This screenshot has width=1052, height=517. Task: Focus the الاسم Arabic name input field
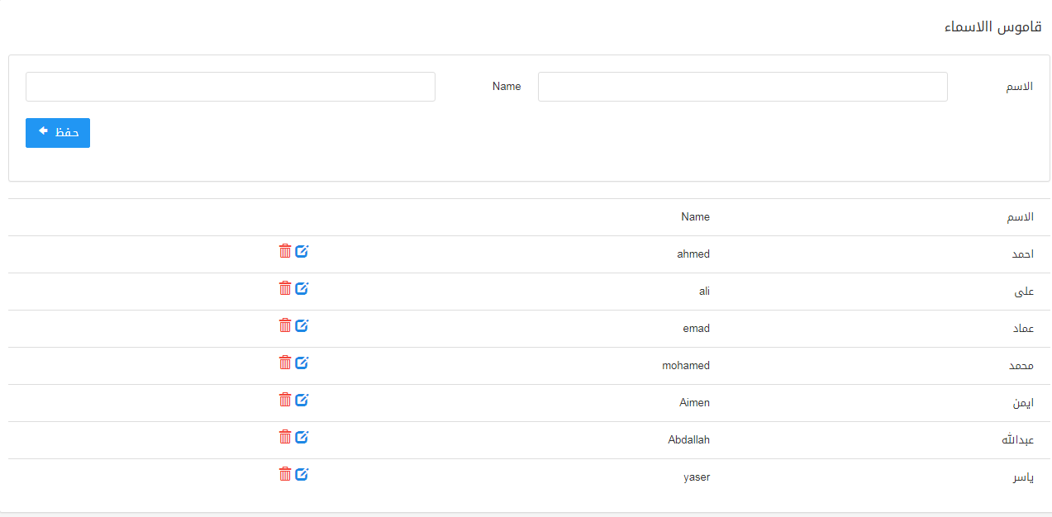coord(742,87)
